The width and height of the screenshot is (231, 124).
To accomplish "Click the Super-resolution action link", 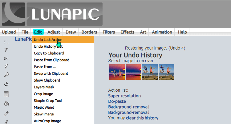I will [x=124, y=96].
